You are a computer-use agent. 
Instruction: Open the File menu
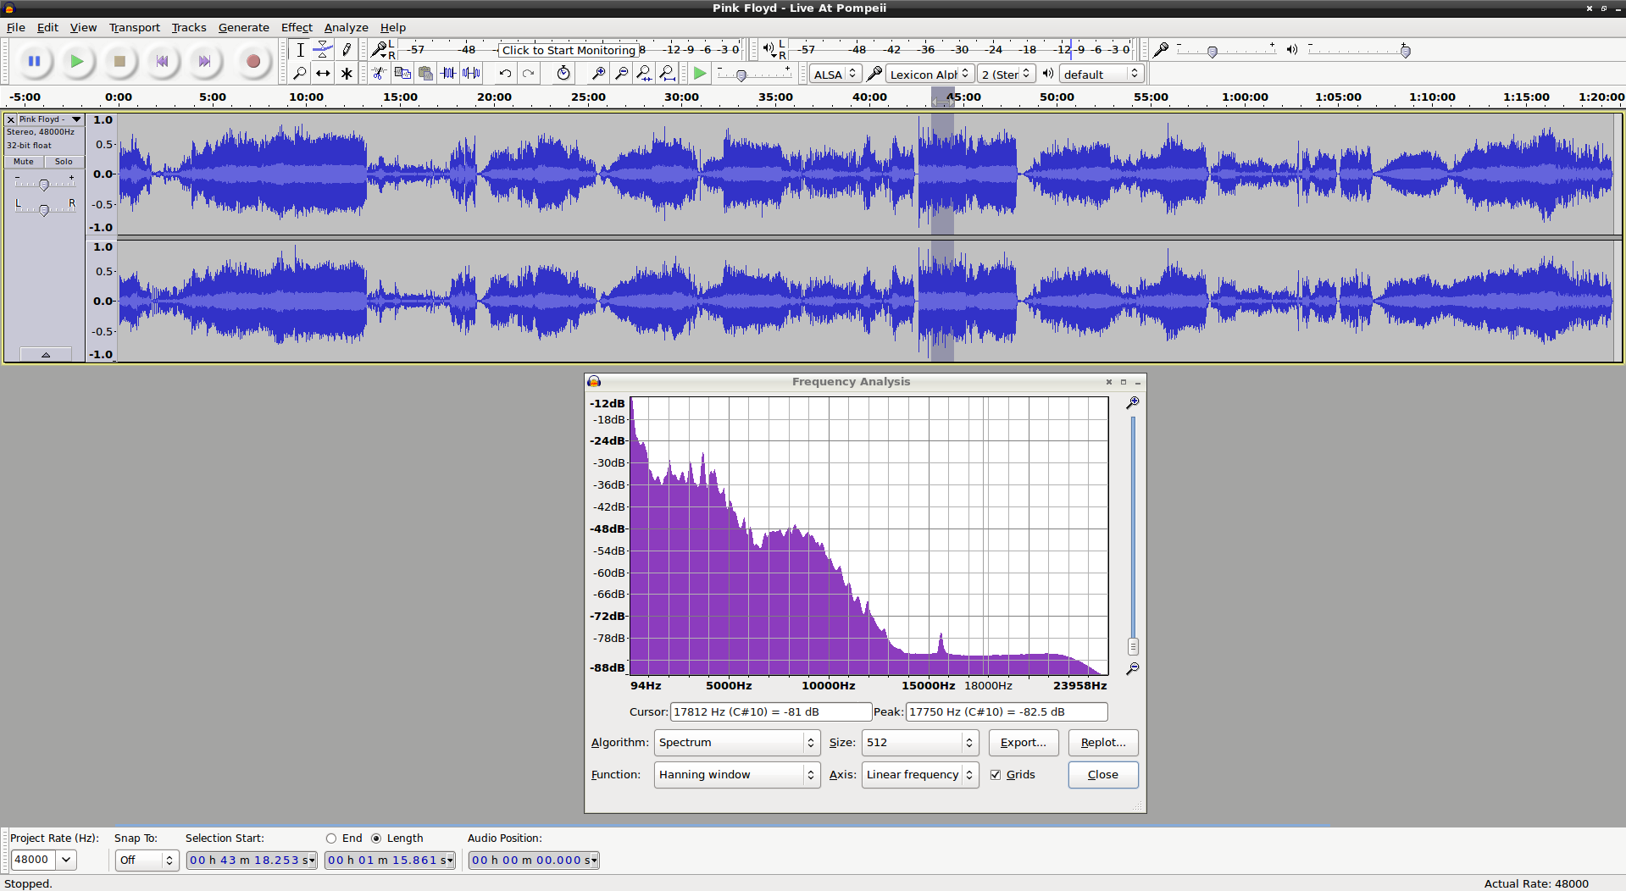[x=16, y=28]
